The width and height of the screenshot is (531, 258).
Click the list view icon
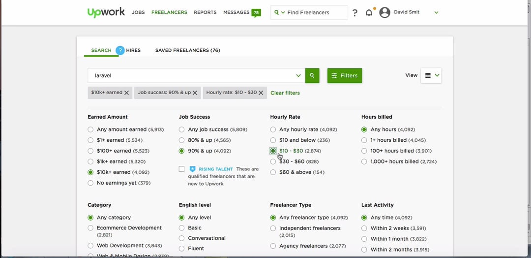click(x=428, y=75)
